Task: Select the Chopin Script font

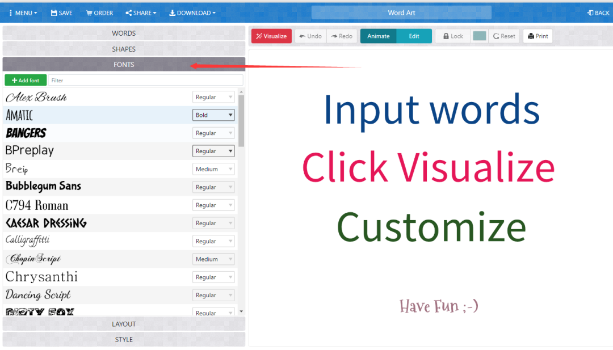Action: (33, 259)
